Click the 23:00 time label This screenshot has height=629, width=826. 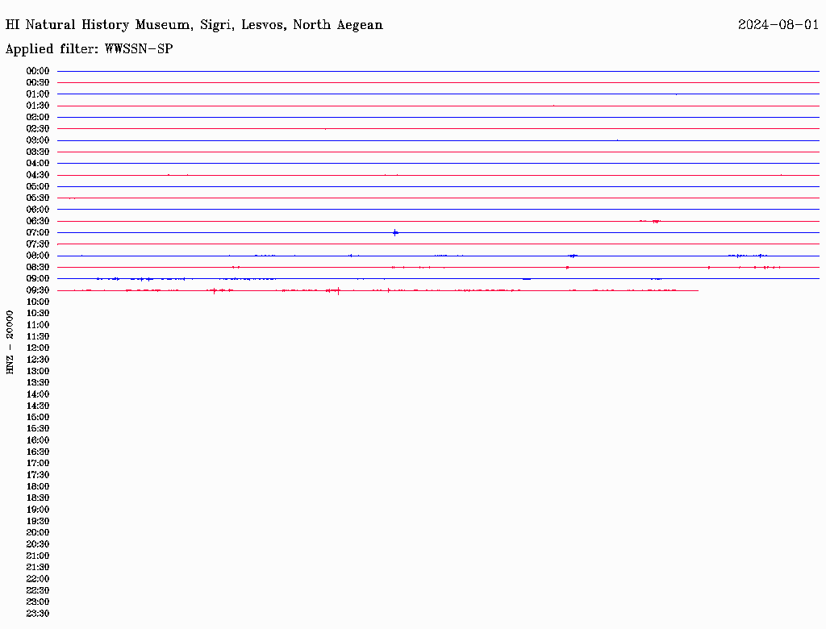[x=38, y=602]
